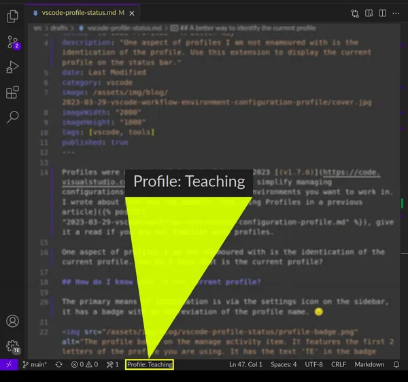The height and width of the screenshot is (382, 408).
Task: Click 'drafts' breadcrumb segment
Action: (x=59, y=28)
